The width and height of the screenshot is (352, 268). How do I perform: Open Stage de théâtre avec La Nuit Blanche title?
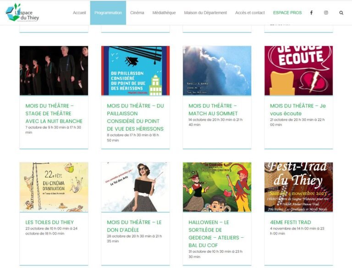pyautogui.click(x=54, y=113)
